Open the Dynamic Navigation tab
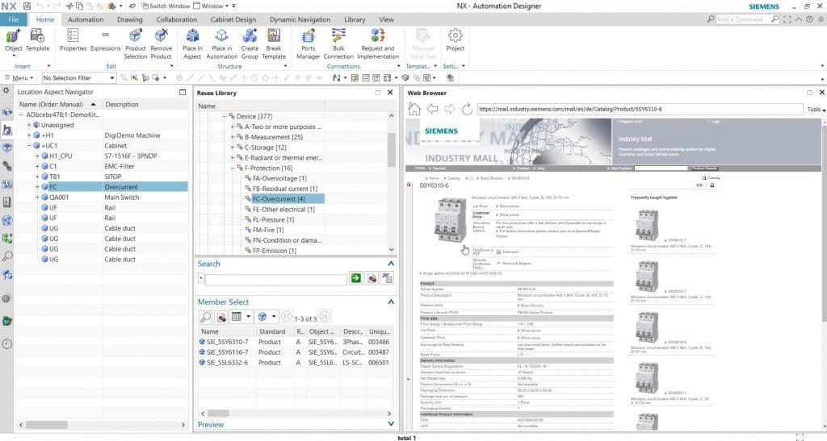 coord(300,19)
